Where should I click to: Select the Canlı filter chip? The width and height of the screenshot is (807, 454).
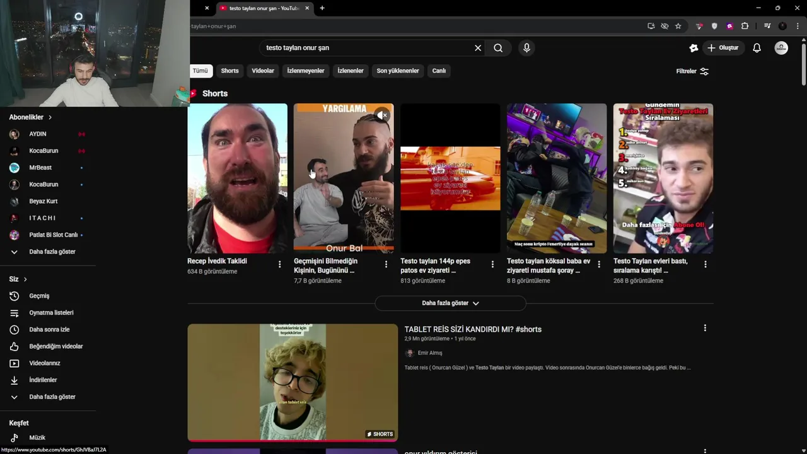pyautogui.click(x=439, y=71)
